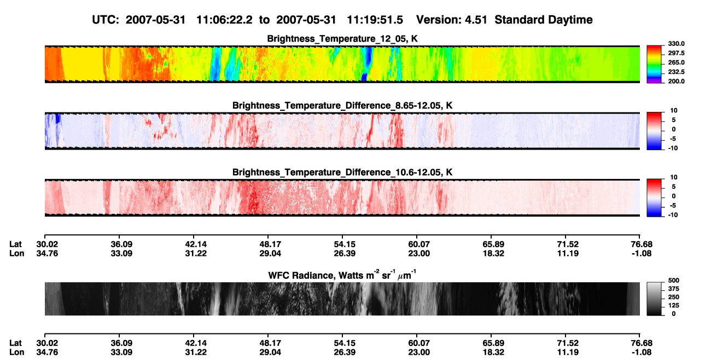
Task: Click the 10.6-12.05 temperature difference image strip
Action: pos(342,198)
